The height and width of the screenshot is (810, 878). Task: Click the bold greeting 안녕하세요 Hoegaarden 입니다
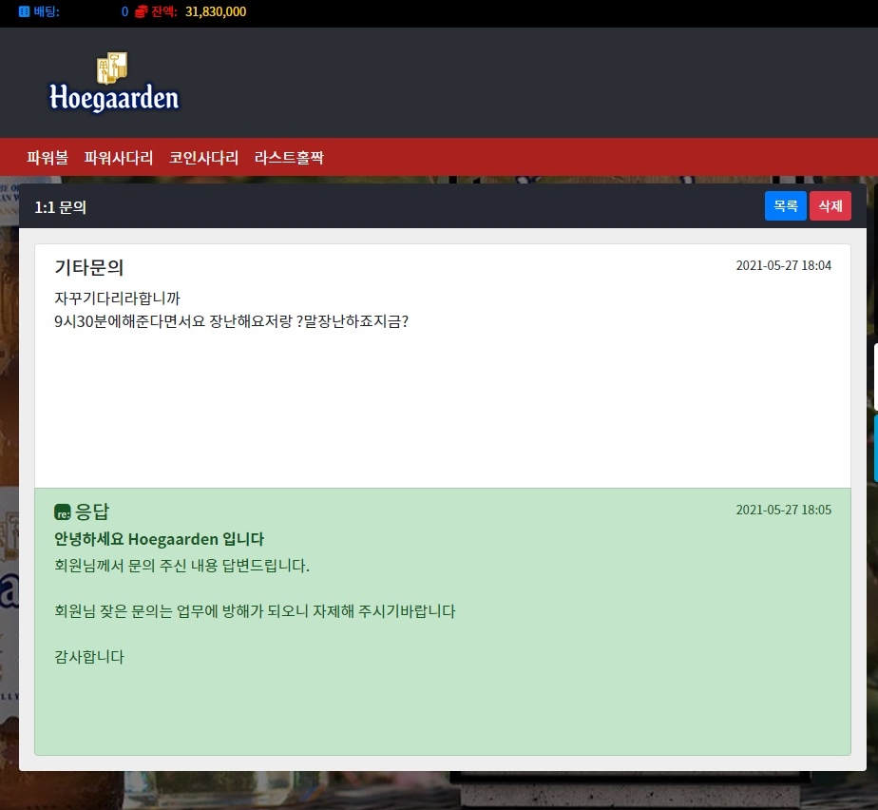click(159, 539)
